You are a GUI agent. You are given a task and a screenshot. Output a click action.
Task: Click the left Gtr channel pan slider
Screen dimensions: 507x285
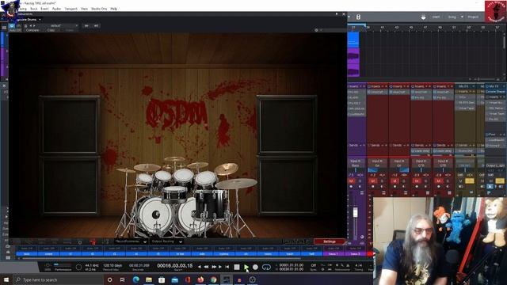click(x=377, y=170)
